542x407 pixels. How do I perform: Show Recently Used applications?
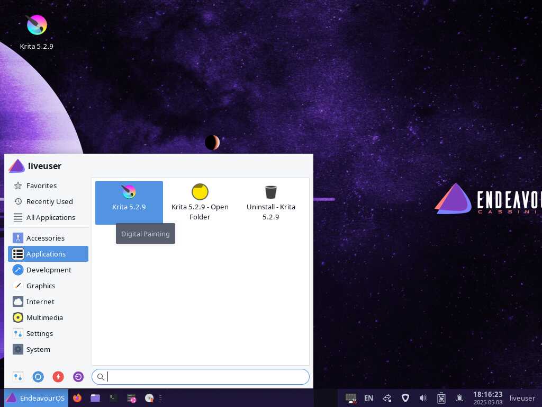tap(48, 201)
